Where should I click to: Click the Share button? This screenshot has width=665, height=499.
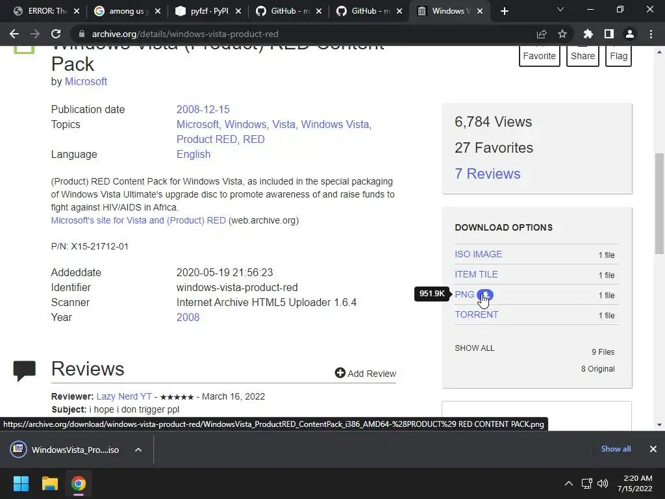point(583,56)
